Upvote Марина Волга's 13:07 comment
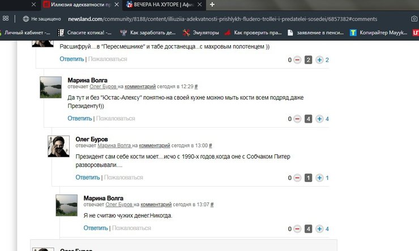 point(319,229)
